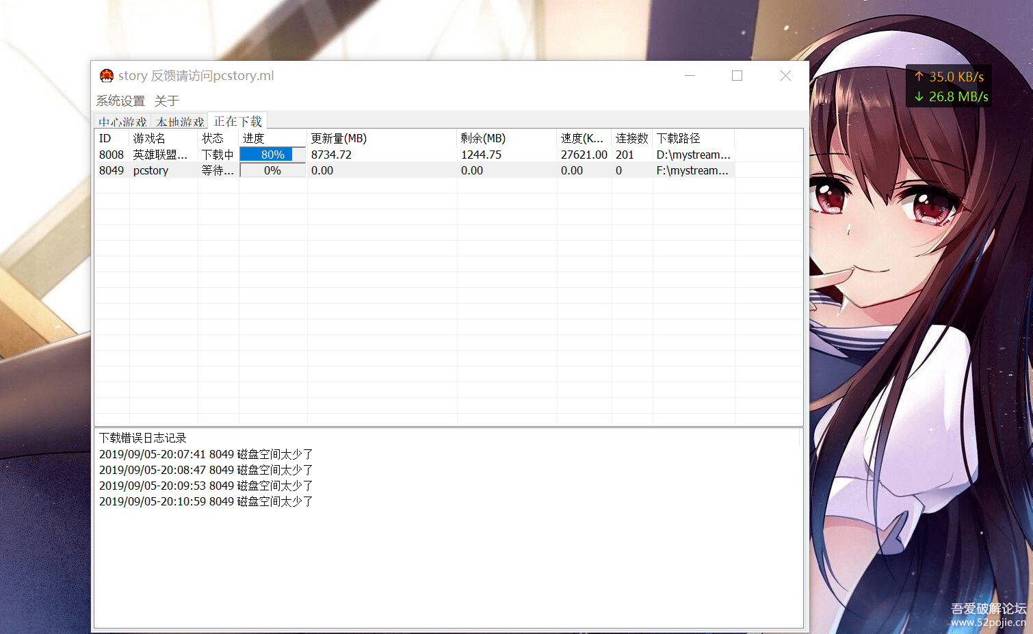Click the download speed 26.8 MB/s indicator
This screenshot has height=634, width=1033.
point(951,96)
